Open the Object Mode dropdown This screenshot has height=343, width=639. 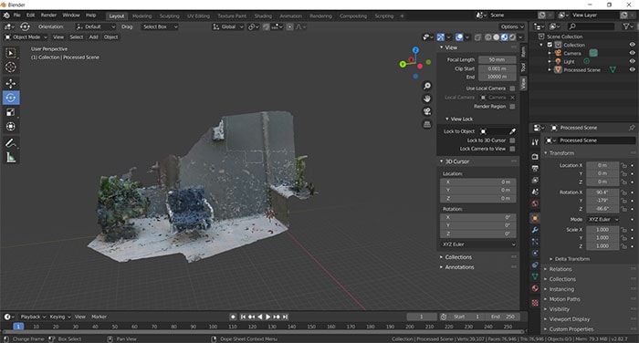click(x=26, y=37)
